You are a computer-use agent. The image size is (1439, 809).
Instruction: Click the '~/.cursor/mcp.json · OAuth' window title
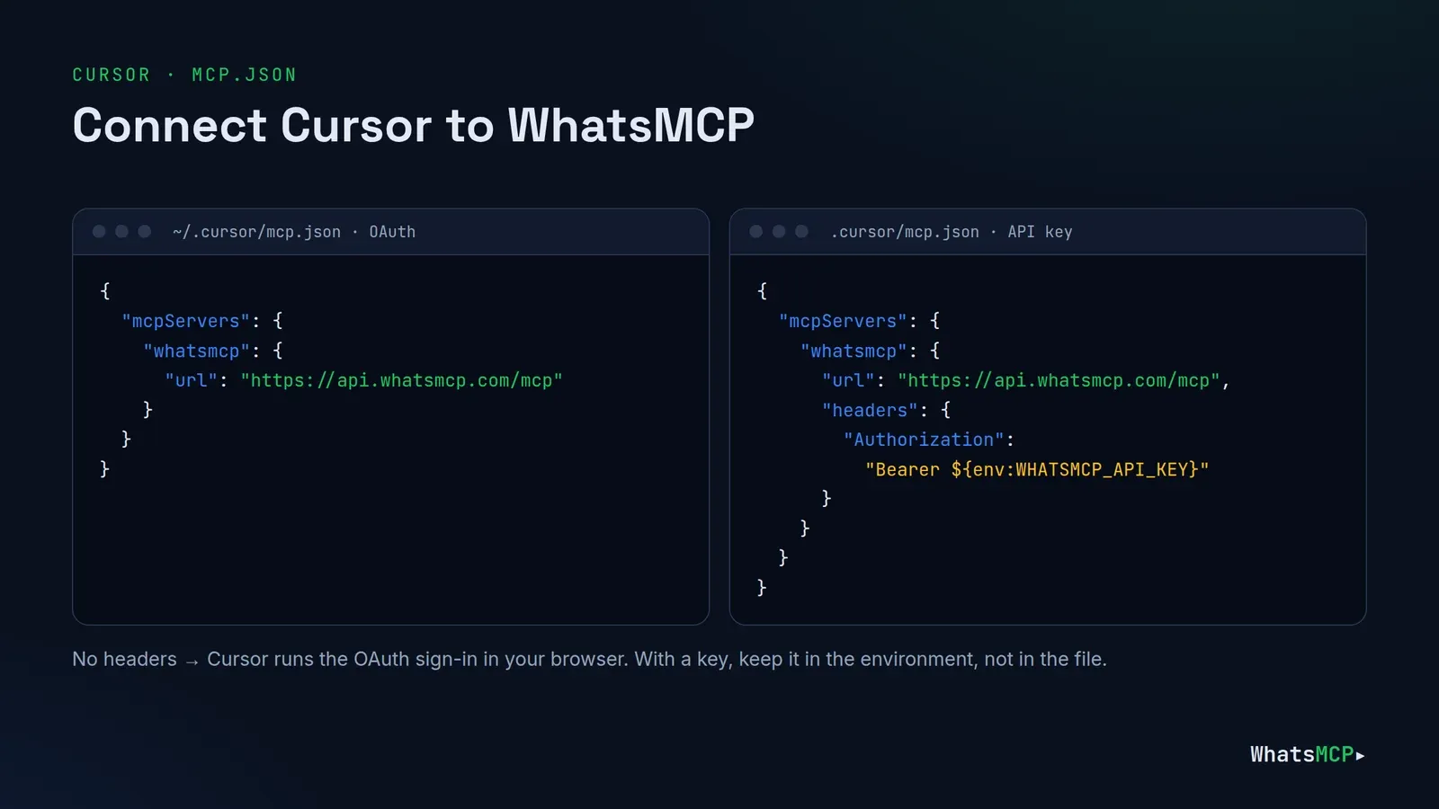294,232
